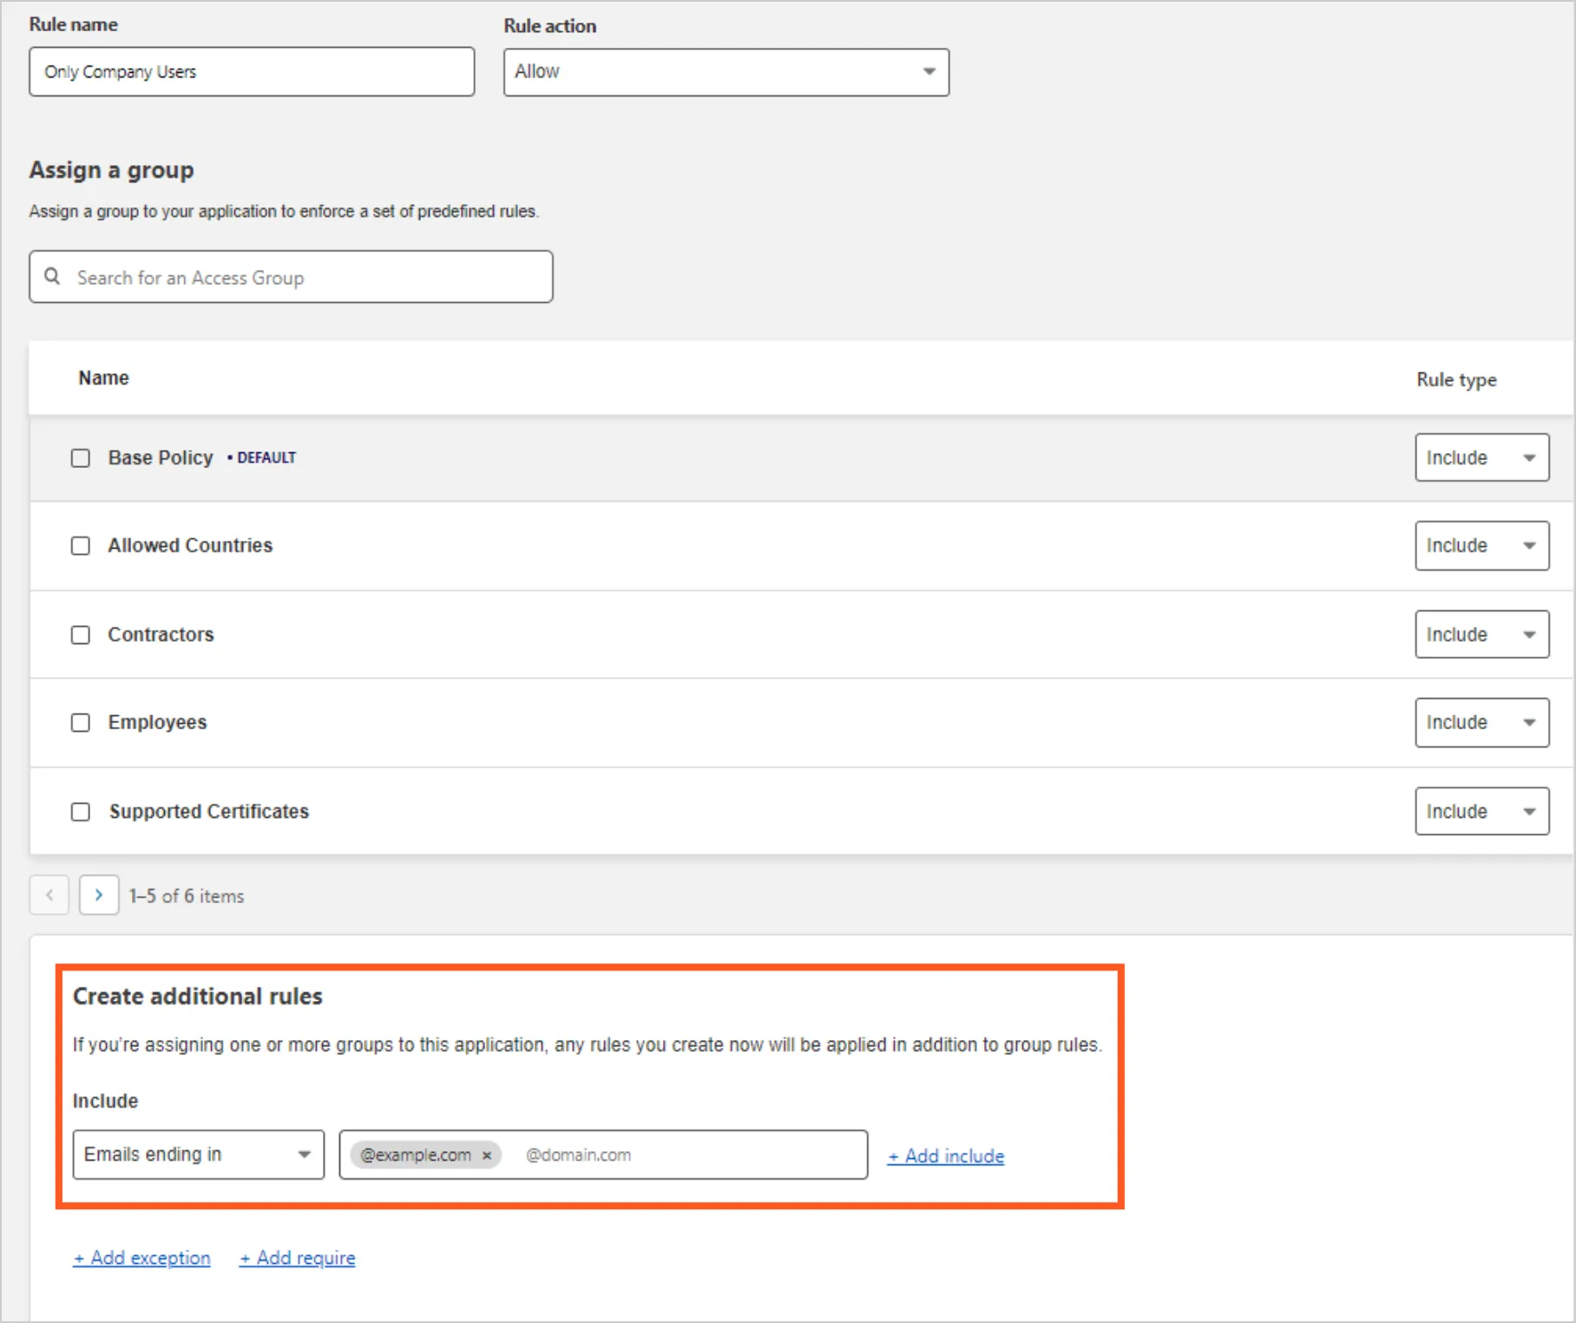Remove the @example.com email chip

pyautogui.click(x=487, y=1155)
